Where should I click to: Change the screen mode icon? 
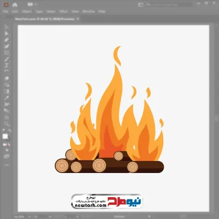pos(7,157)
